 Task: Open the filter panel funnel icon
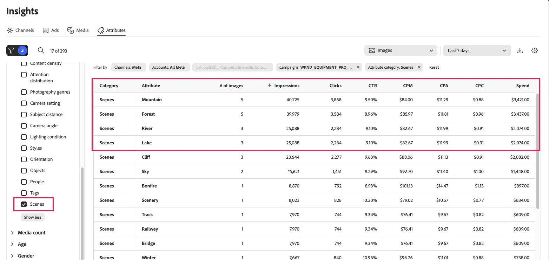click(12, 50)
